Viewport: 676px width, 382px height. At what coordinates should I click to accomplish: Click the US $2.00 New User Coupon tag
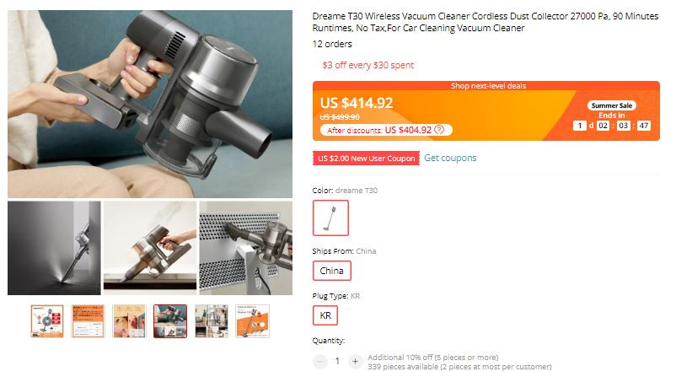(366, 159)
